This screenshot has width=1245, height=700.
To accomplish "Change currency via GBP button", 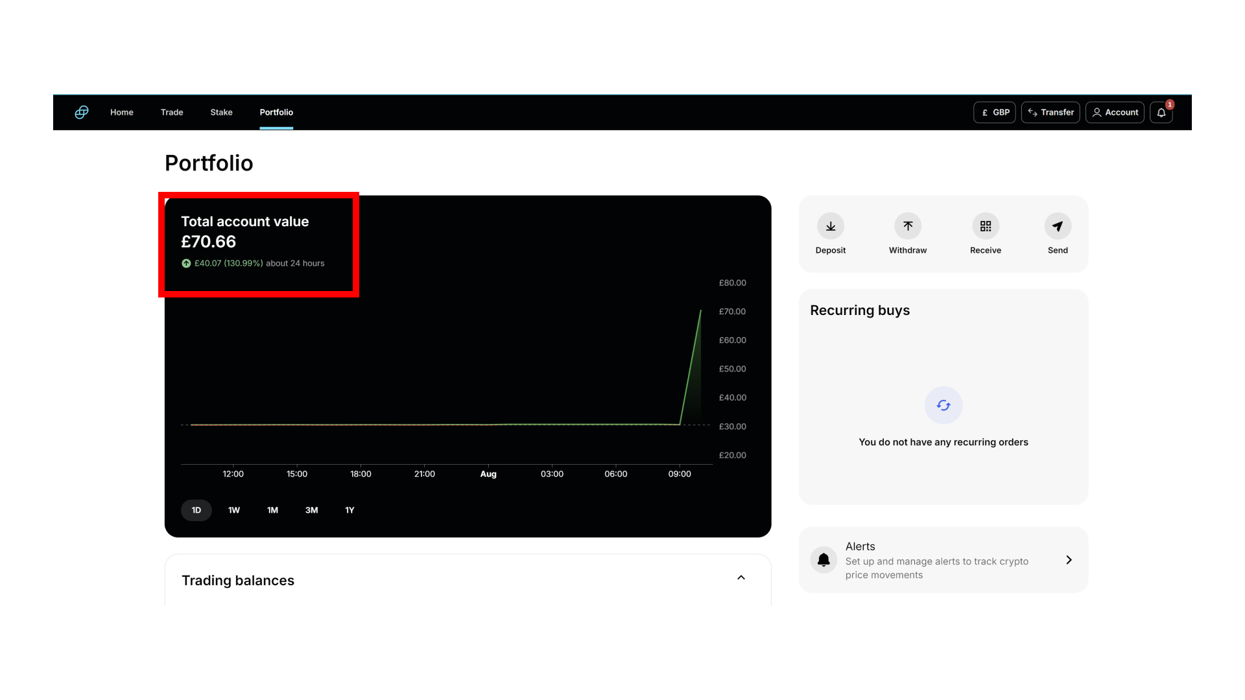I will click(994, 112).
